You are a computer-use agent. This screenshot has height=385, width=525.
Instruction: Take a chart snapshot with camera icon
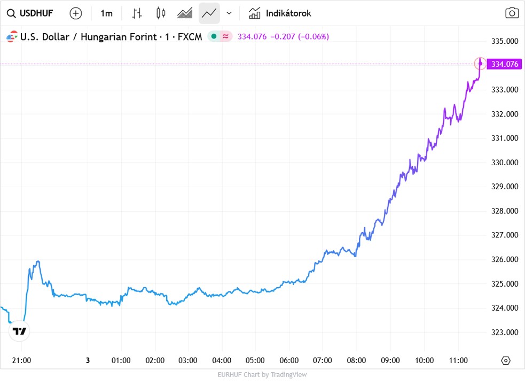(512, 13)
